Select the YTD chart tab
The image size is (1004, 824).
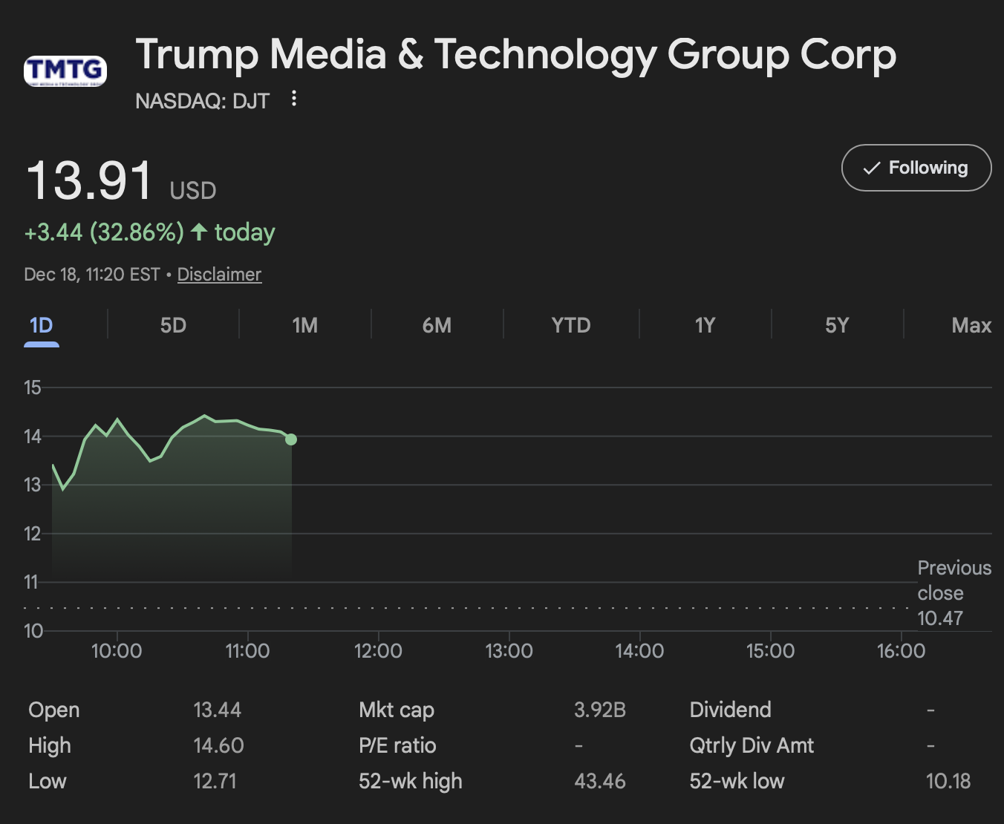pos(570,325)
